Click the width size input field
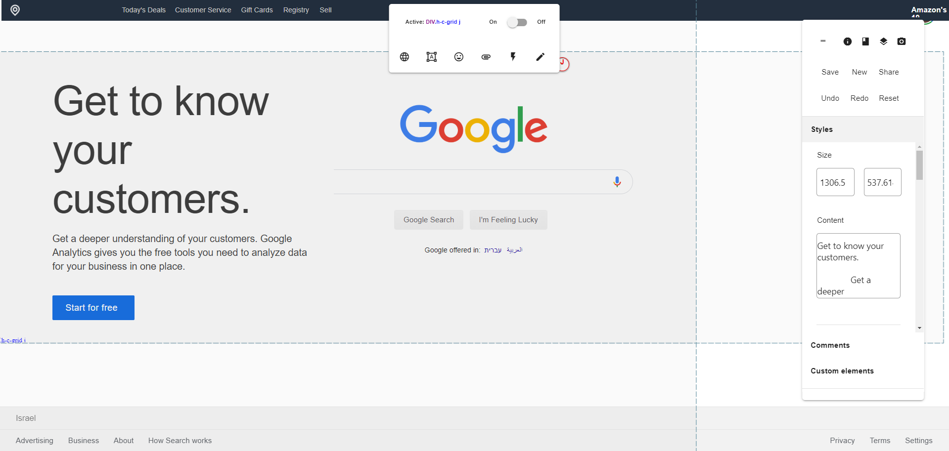This screenshot has width=949, height=451. (x=835, y=182)
